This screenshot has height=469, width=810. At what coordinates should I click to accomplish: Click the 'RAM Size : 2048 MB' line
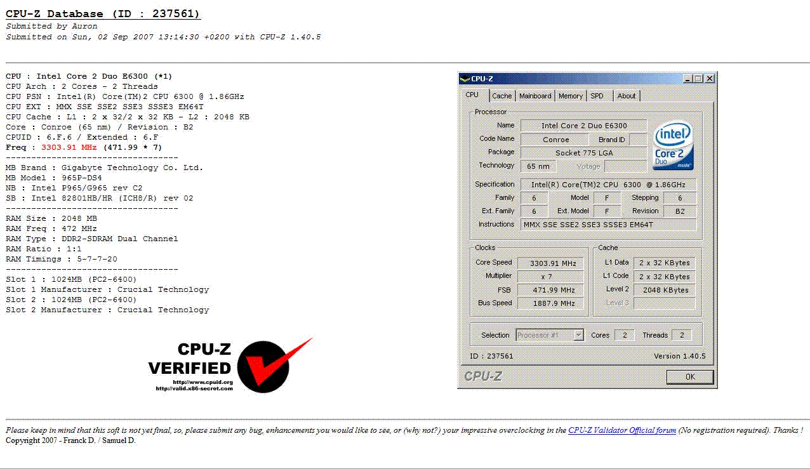pos(51,218)
